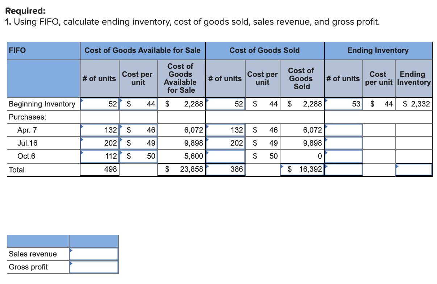The height and width of the screenshot is (284, 437).
Task: Click the empty Jul.16 ending inventory units cell
Action: [x=343, y=143]
